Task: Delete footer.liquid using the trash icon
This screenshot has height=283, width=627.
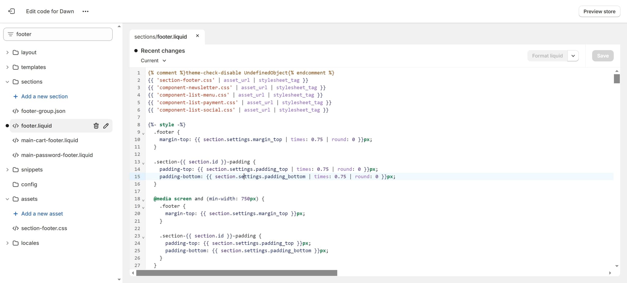Action: pyautogui.click(x=96, y=125)
